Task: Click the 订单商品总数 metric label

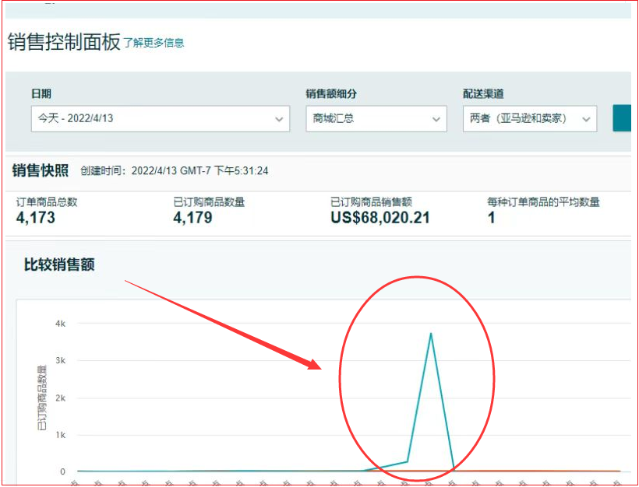Action: click(x=47, y=201)
